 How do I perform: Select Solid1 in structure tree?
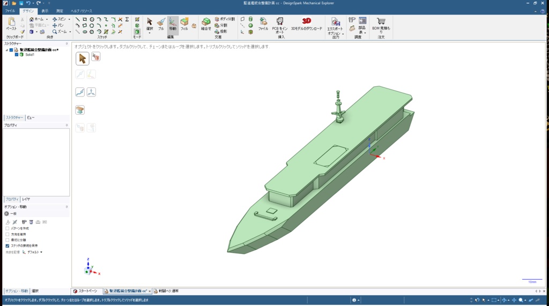tap(29, 55)
